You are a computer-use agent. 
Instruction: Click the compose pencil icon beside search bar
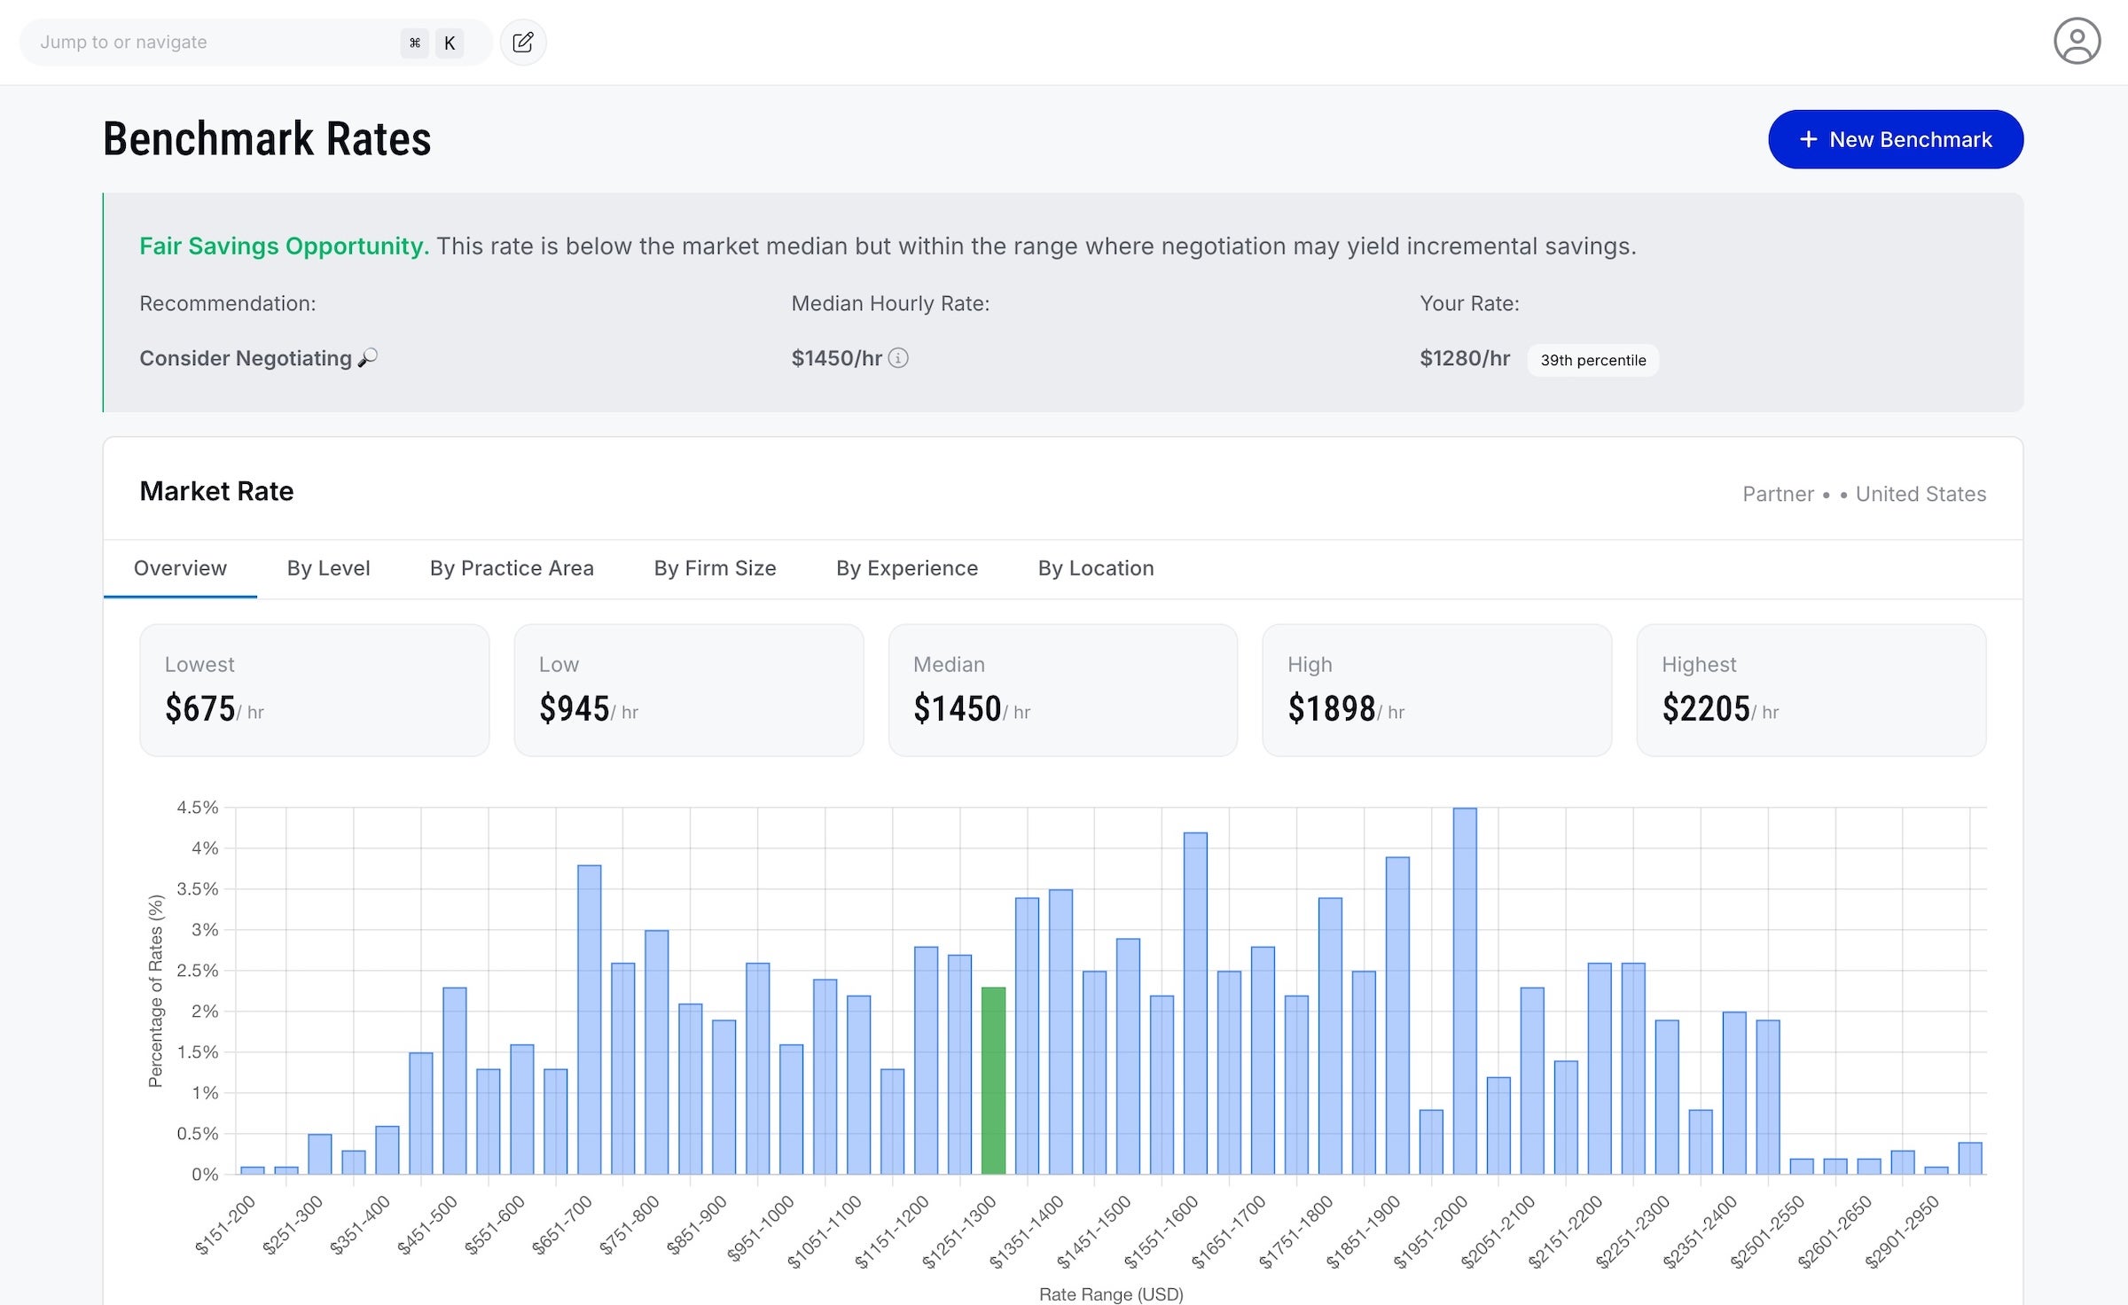pos(523,42)
